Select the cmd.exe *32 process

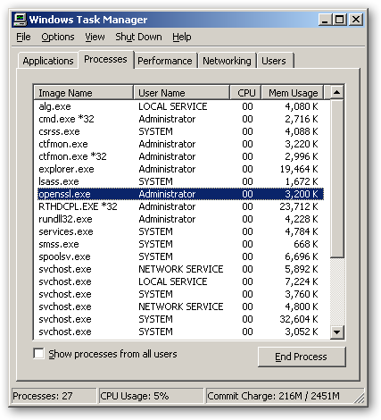tap(180, 119)
